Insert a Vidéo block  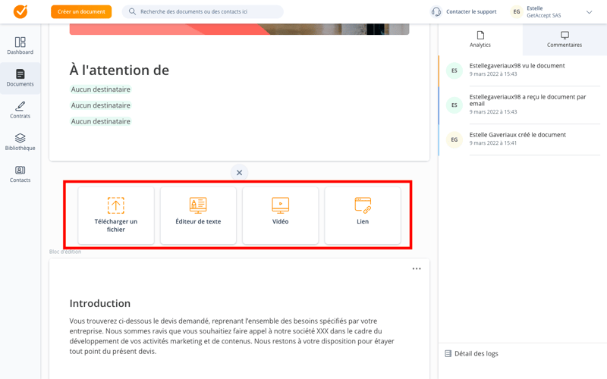coord(280,215)
